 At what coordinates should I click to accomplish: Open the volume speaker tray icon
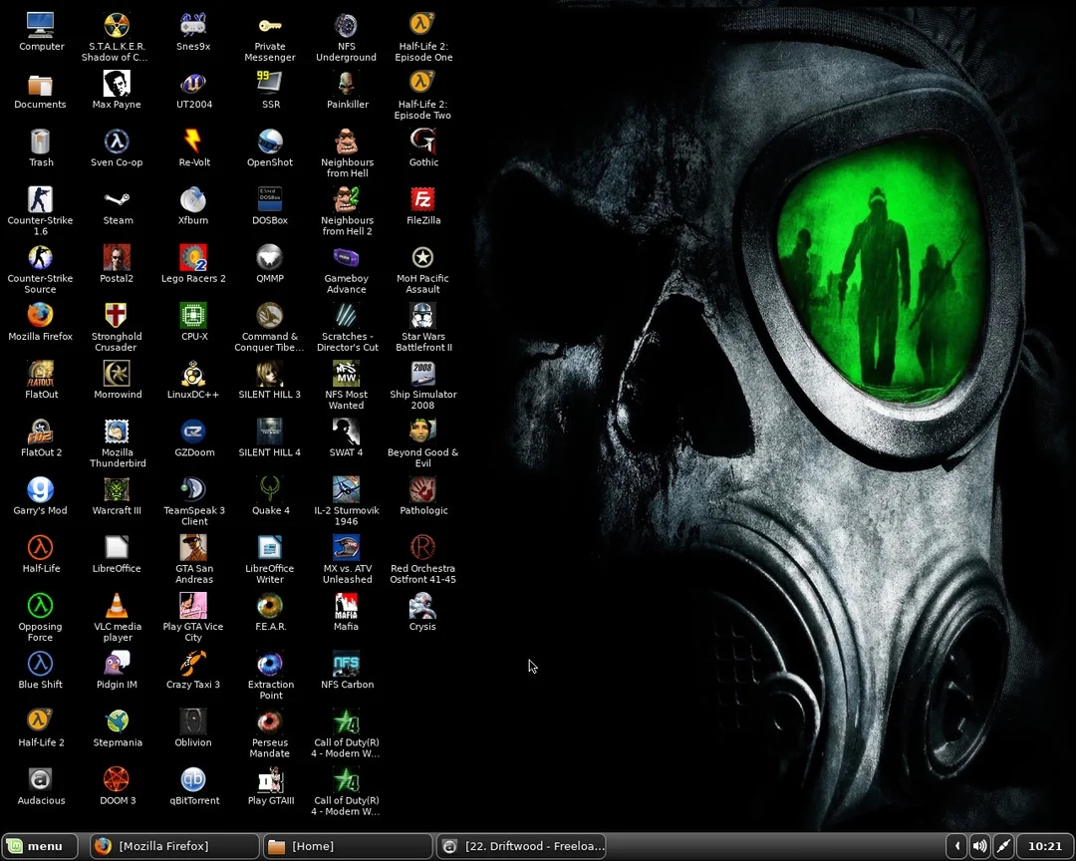point(980,846)
